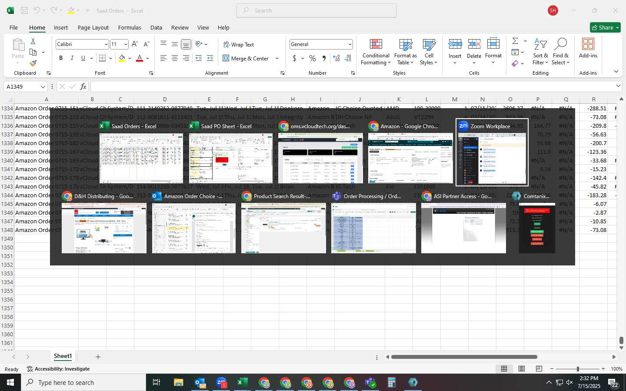Open the File menu
This screenshot has width=626, height=391.
(x=14, y=27)
